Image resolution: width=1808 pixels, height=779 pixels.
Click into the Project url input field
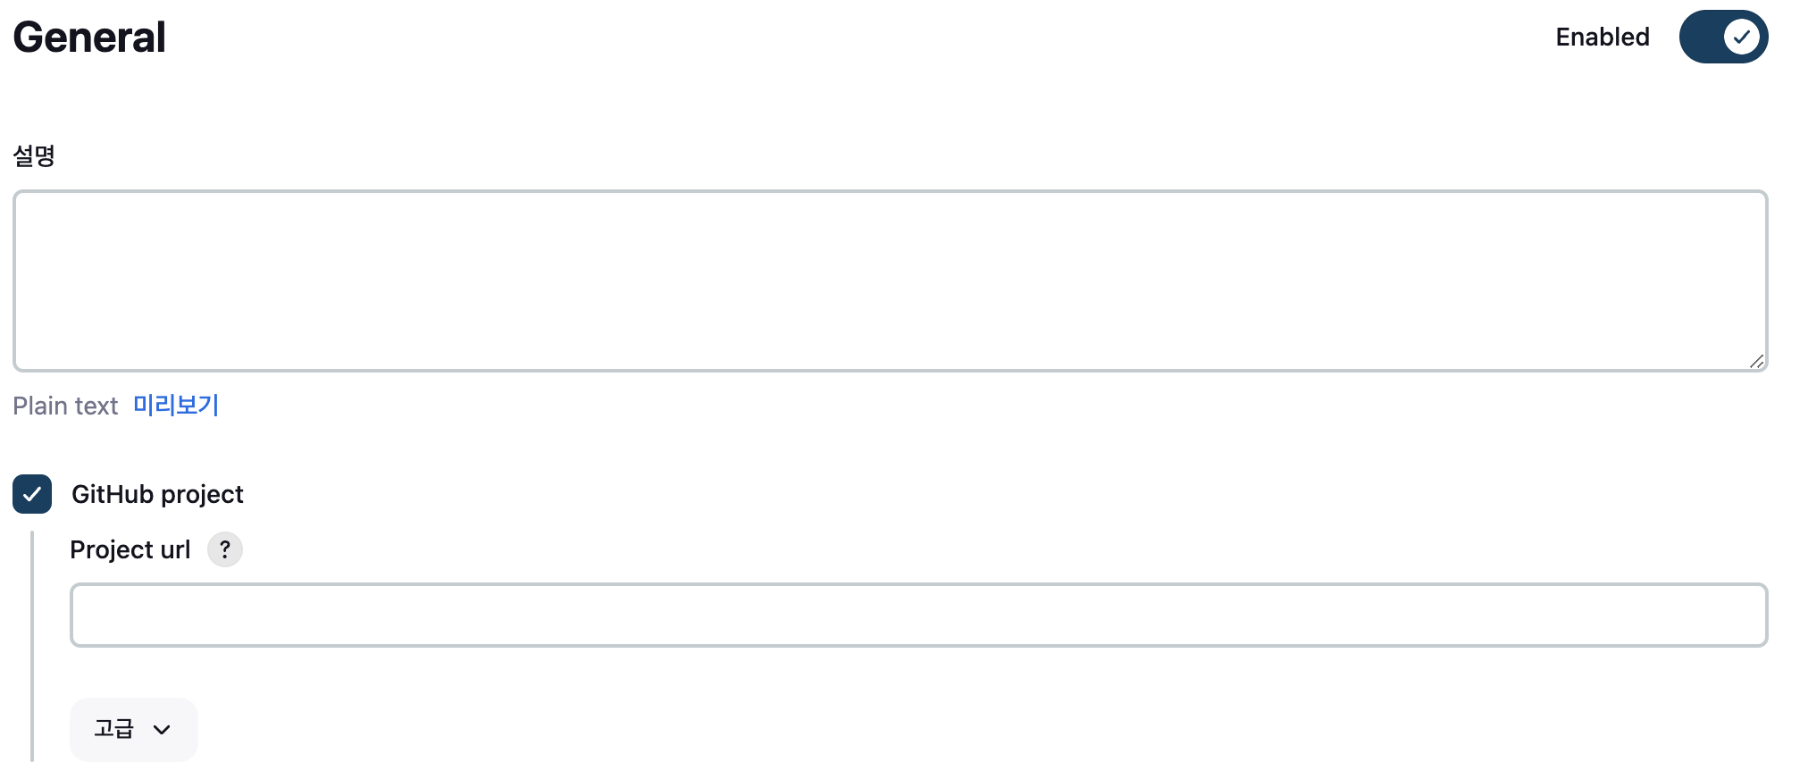918,615
